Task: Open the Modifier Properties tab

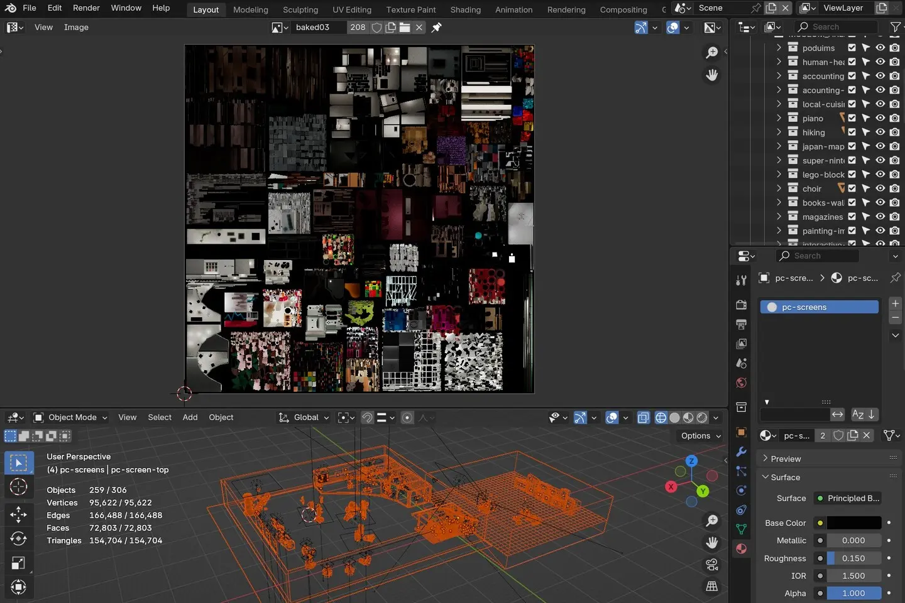Action: click(x=741, y=452)
